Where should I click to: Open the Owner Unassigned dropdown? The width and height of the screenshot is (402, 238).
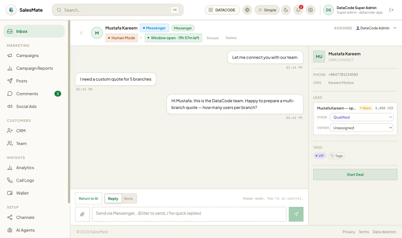click(x=362, y=128)
